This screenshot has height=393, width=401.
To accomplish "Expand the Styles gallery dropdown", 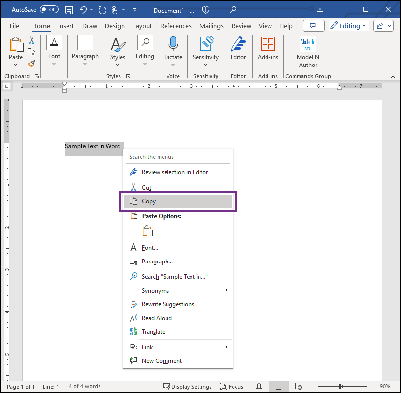I will 117,65.
